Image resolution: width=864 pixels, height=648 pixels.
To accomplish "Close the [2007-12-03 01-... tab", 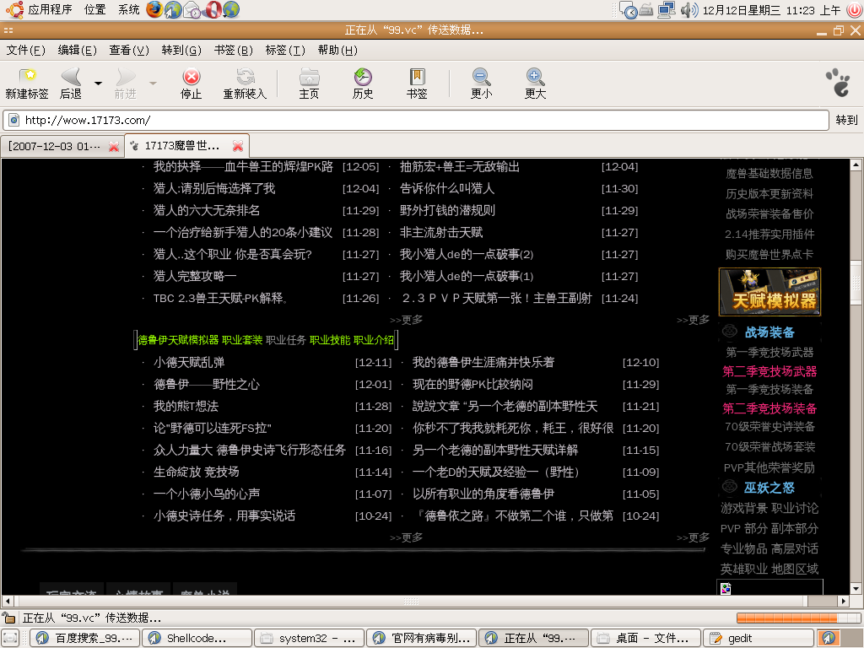I will (114, 147).
